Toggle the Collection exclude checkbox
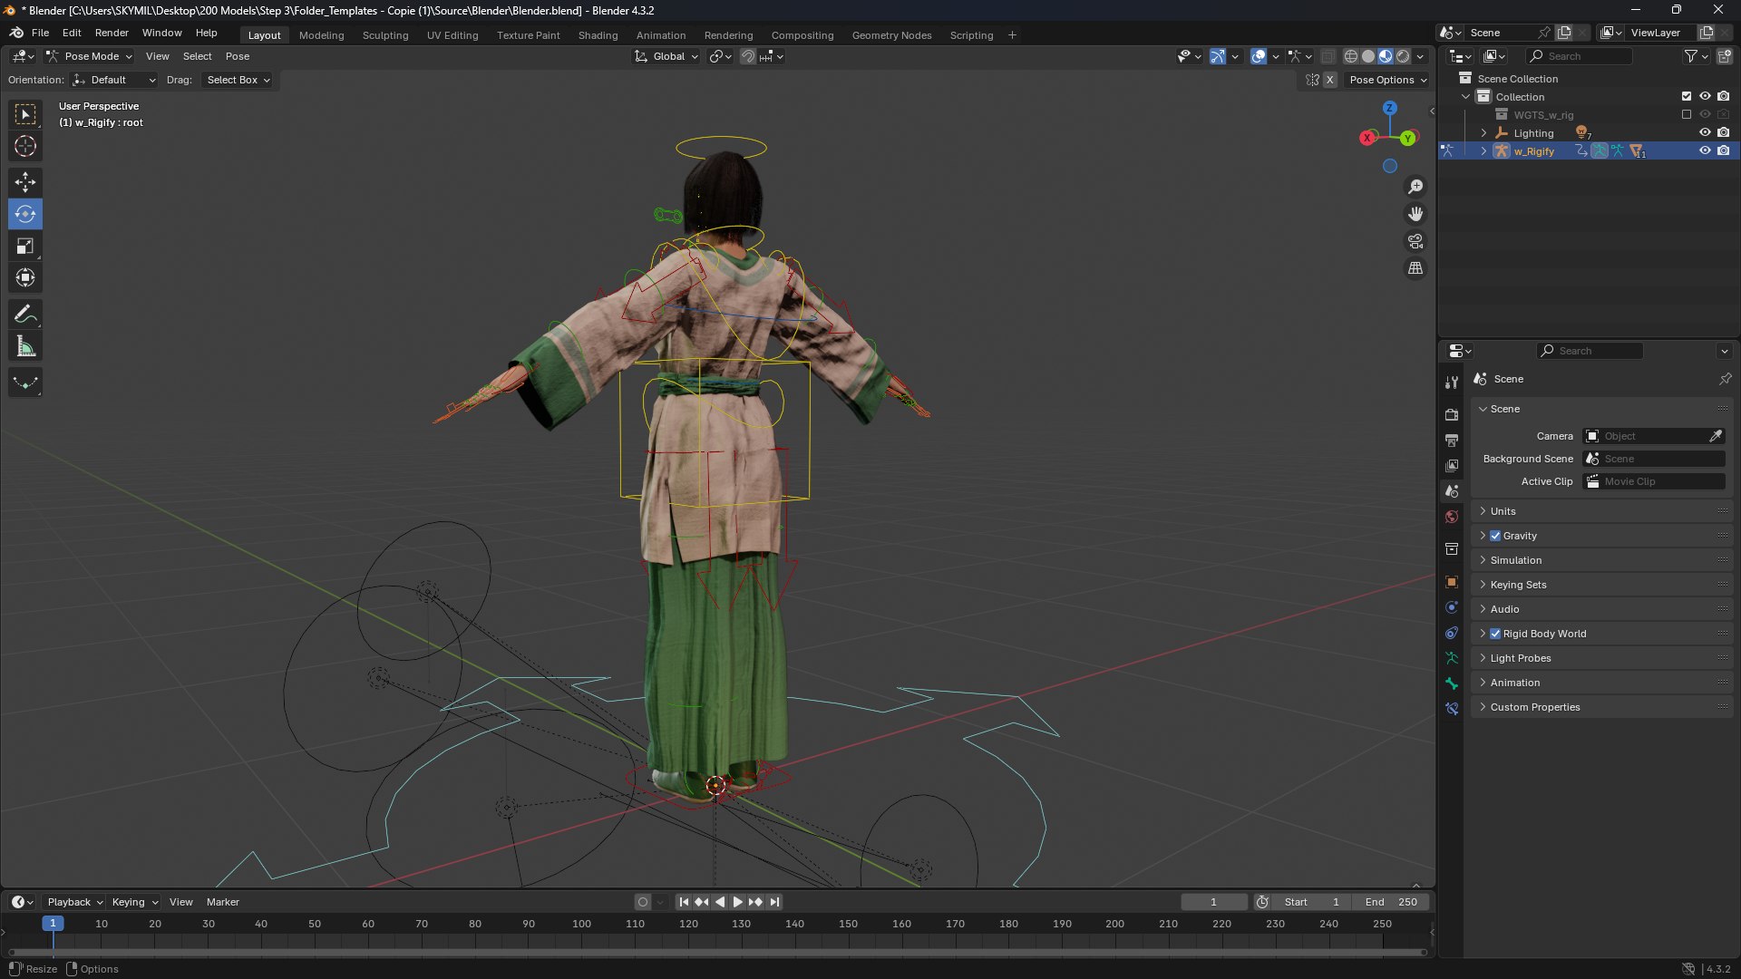Viewport: 1741px width, 979px height. tap(1687, 96)
